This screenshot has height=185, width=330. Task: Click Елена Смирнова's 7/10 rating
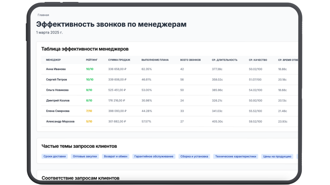pos(89,111)
